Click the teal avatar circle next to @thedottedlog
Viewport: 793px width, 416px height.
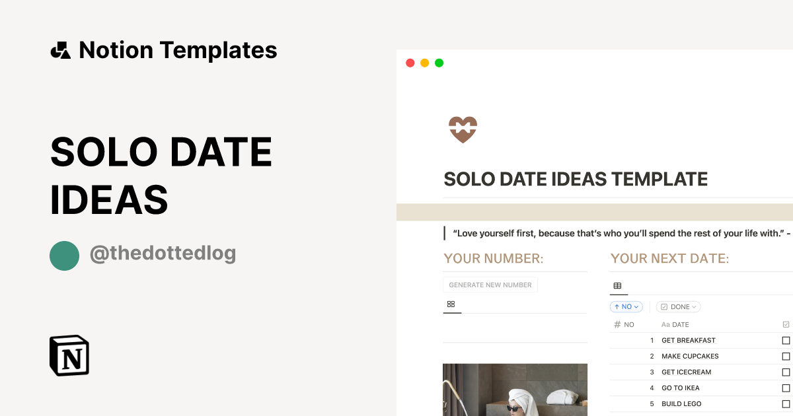tap(64, 256)
